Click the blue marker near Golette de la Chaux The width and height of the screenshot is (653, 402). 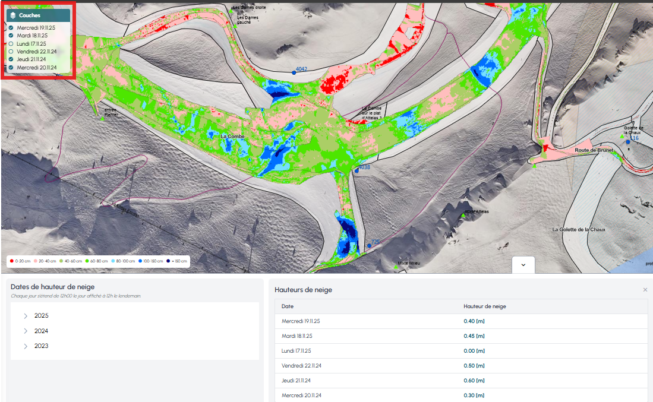[x=627, y=142]
